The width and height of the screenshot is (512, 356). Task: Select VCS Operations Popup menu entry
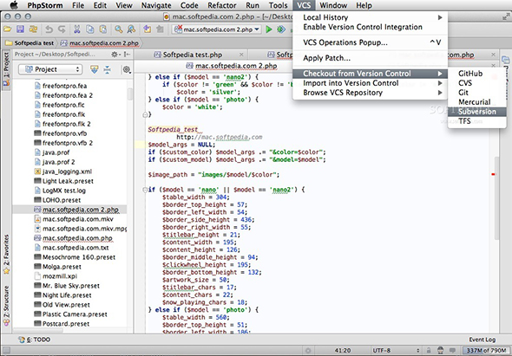coord(370,42)
